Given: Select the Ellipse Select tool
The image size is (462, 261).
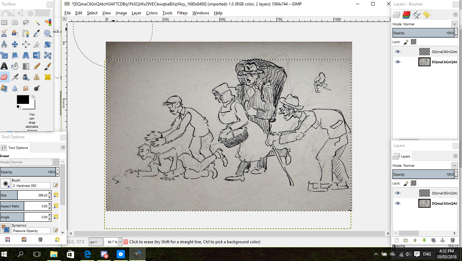Looking at the screenshot, I should click(15, 23).
